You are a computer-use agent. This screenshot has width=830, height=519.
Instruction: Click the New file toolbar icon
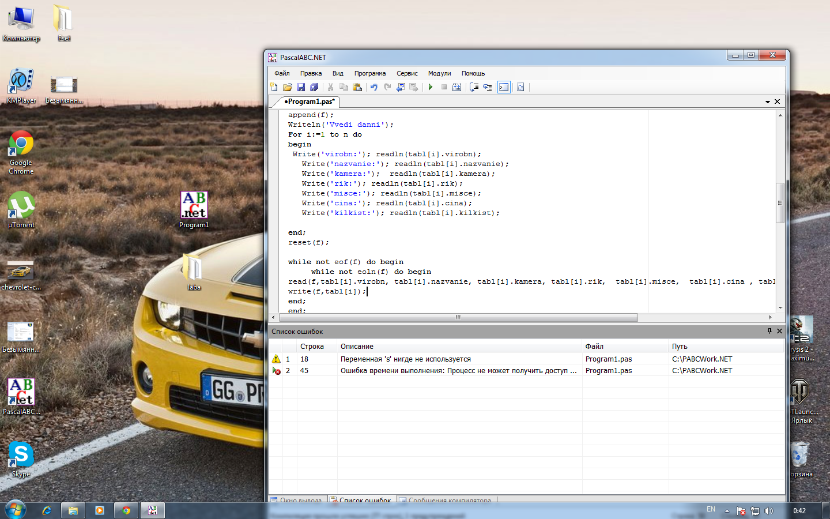(x=274, y=87)
